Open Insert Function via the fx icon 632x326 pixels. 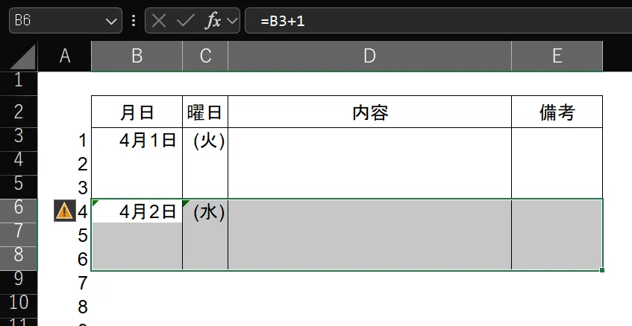[213, 21]
